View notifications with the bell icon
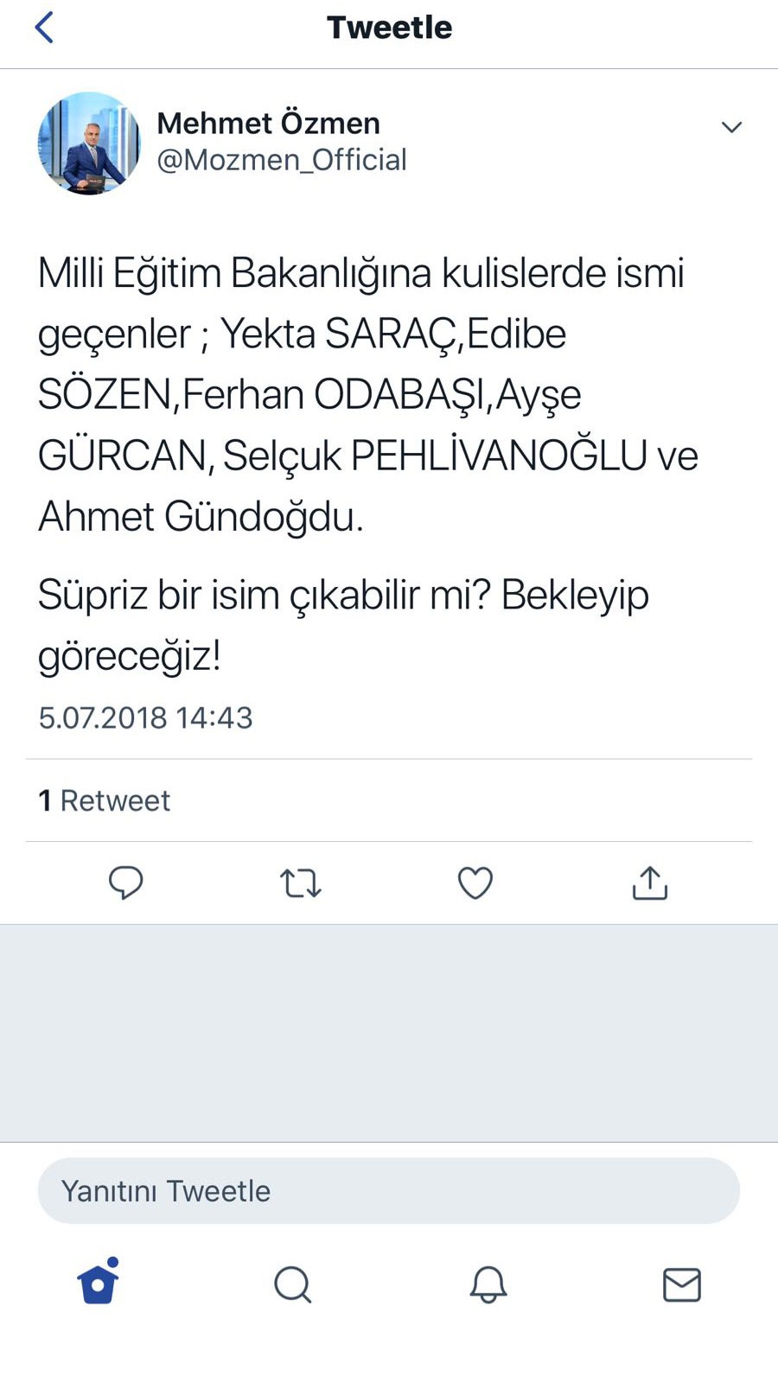The height and width of the screenshot is (1383, 778). pyautogui.click(x=487, y=1284)
